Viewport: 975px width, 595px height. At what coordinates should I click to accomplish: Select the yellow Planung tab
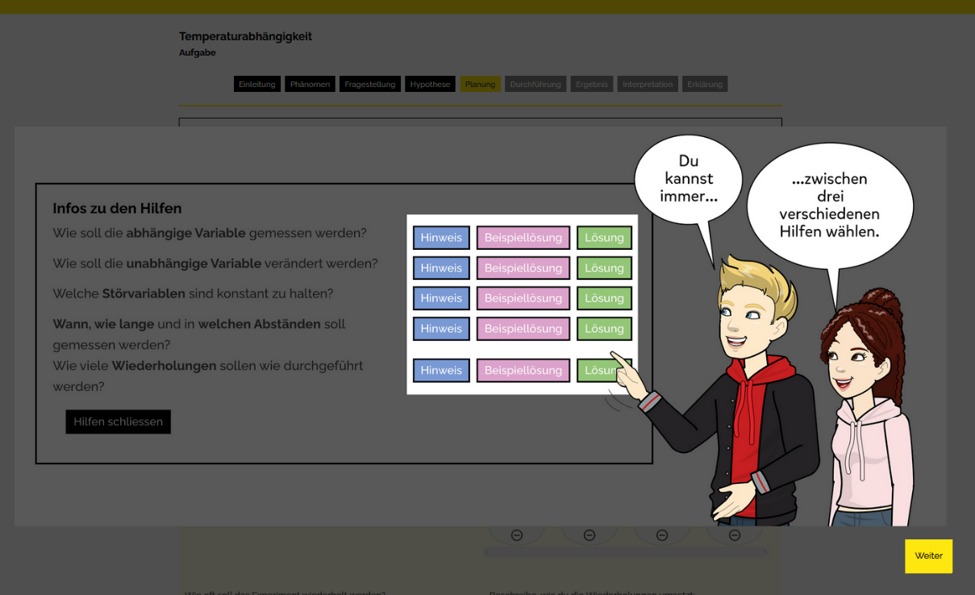point(480,84)
